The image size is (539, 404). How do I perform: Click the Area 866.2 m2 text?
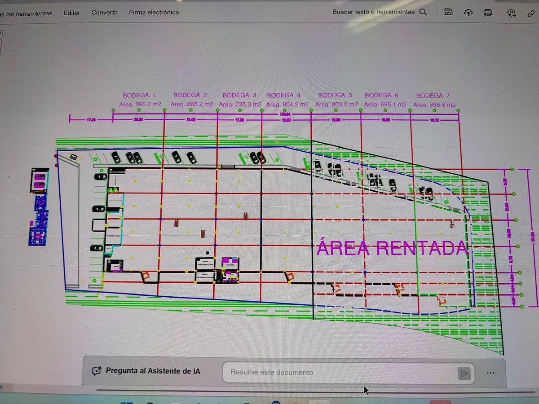pyautogui.click(x=140, y=104)
